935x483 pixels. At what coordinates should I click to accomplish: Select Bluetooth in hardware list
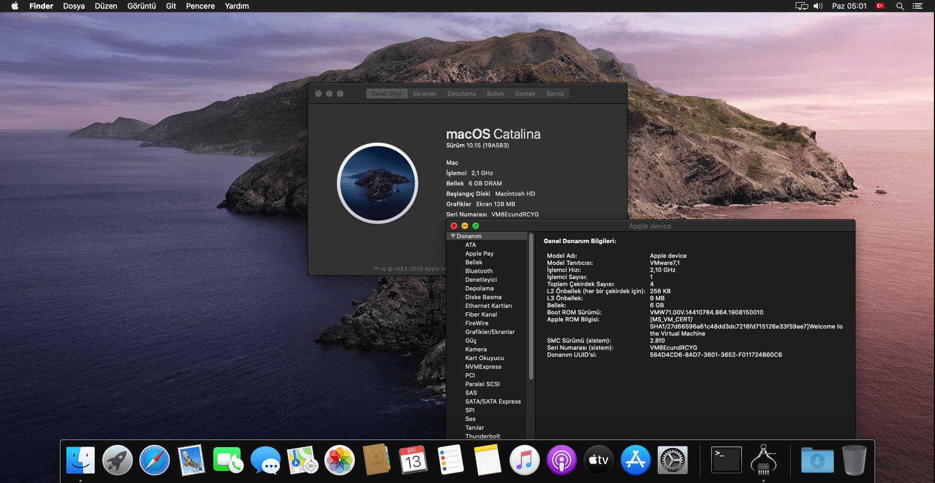tap(479, 271)
